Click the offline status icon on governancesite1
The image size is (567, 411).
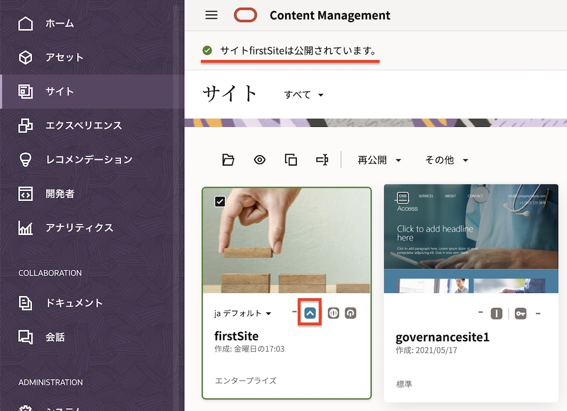coord(496,313)
